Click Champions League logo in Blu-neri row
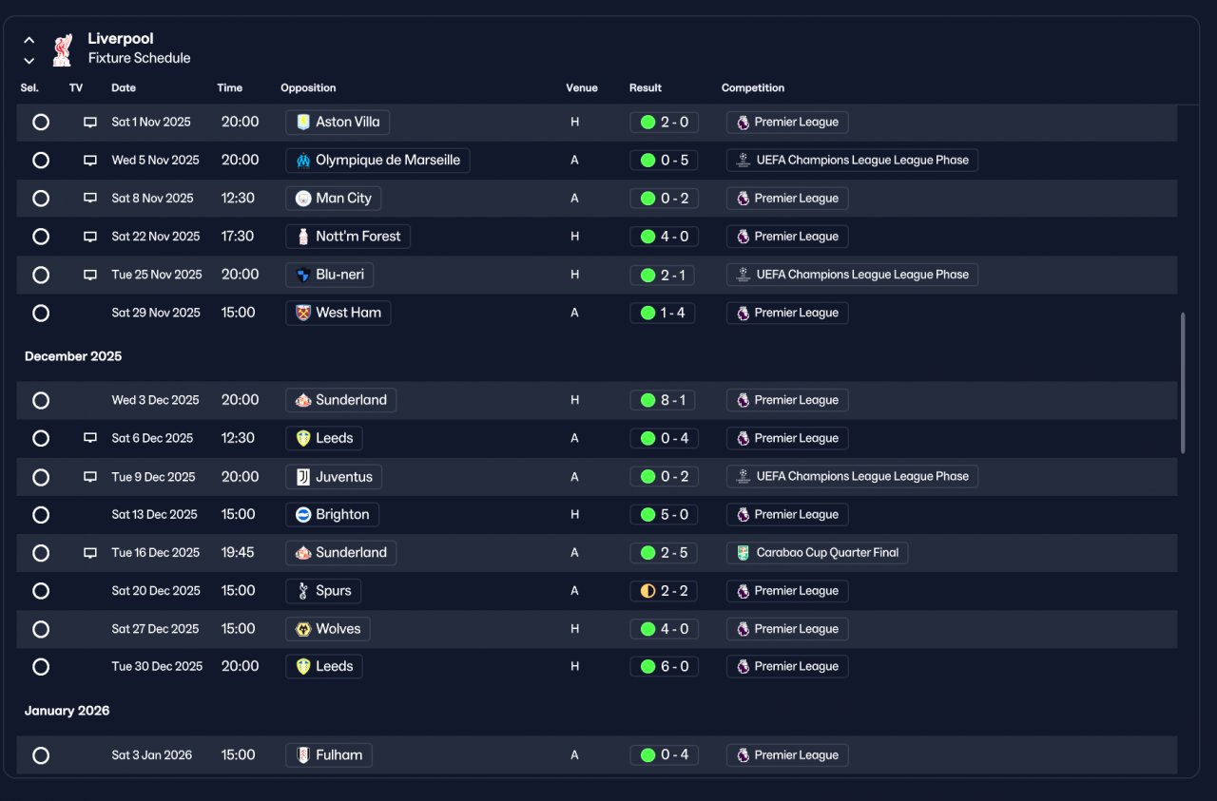This screenshot has height=801, width=1217. coord(744,275)
